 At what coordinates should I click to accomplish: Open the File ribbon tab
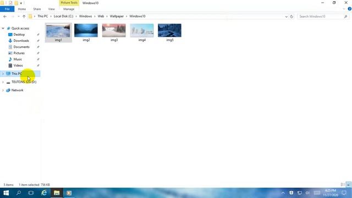coord(7,9)
